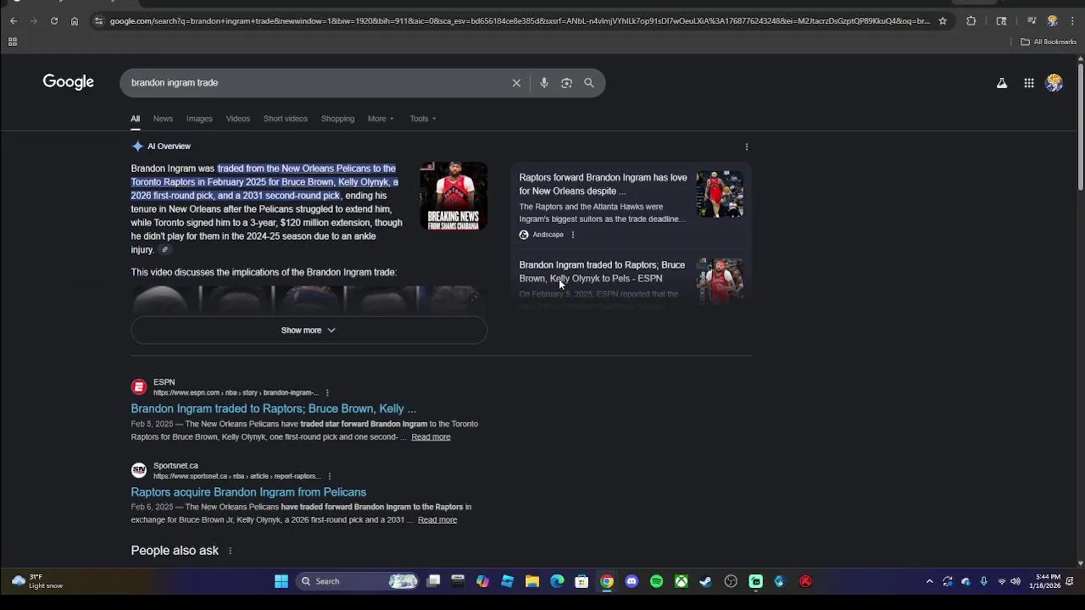
Task: Show hidden system tray icons
Action: click(929, 581)
